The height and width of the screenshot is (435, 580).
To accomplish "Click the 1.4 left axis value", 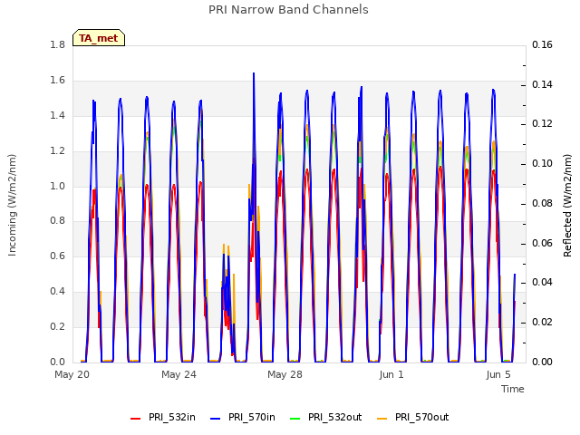I will pos(57,115).
